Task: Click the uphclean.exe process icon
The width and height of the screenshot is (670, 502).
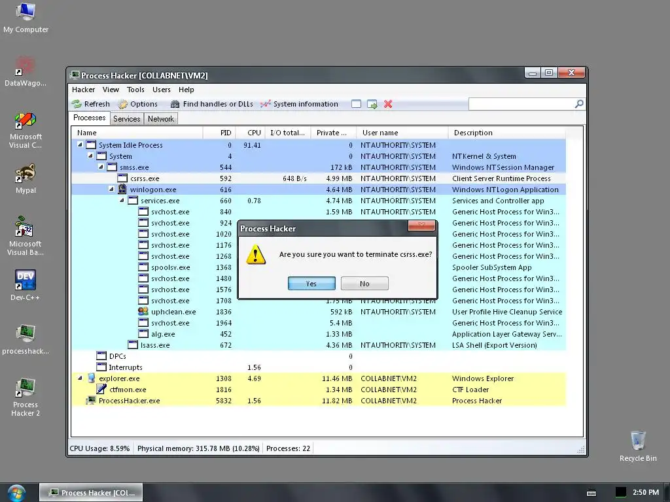Action: click(x=143, y=312)
